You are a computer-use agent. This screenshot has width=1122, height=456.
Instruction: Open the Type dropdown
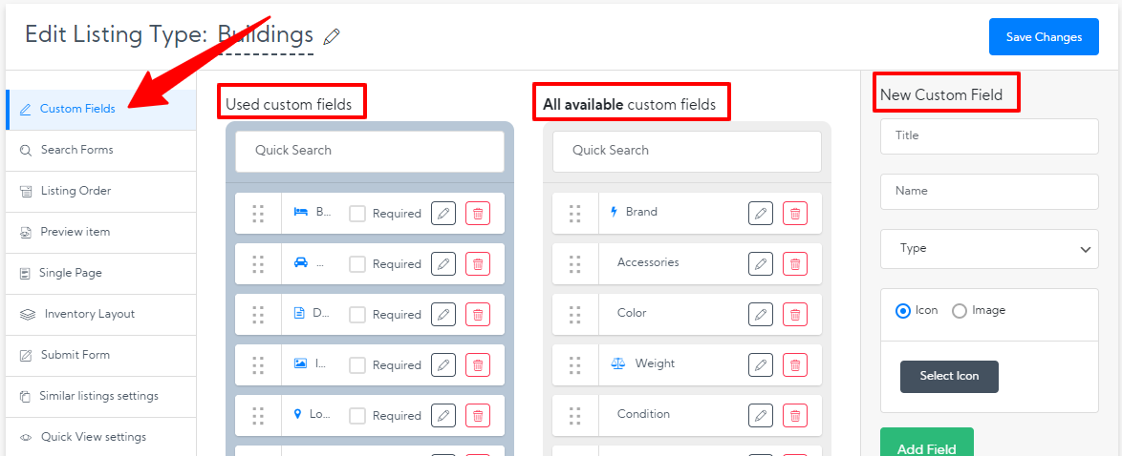click(989, 249)
